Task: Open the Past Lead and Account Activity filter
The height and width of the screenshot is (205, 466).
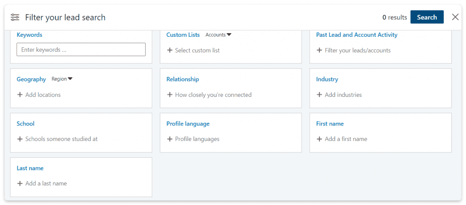Action: (356, 35)
